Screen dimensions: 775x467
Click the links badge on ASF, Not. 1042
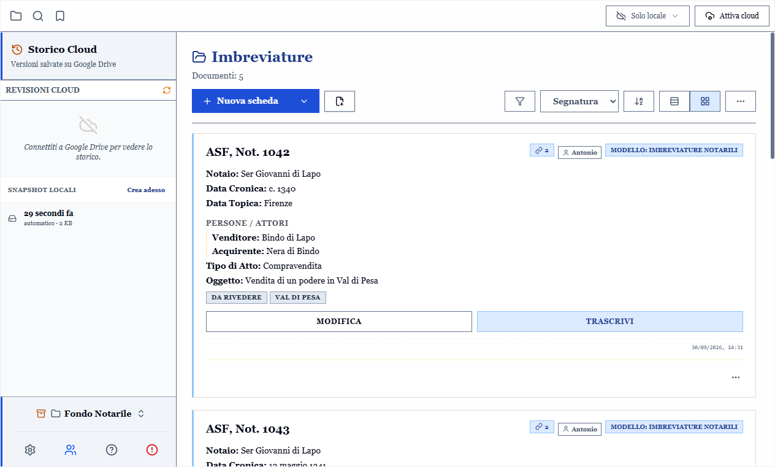click(542, 150)
